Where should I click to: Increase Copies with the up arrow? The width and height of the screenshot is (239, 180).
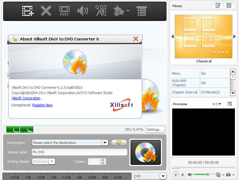coord(103,160)
